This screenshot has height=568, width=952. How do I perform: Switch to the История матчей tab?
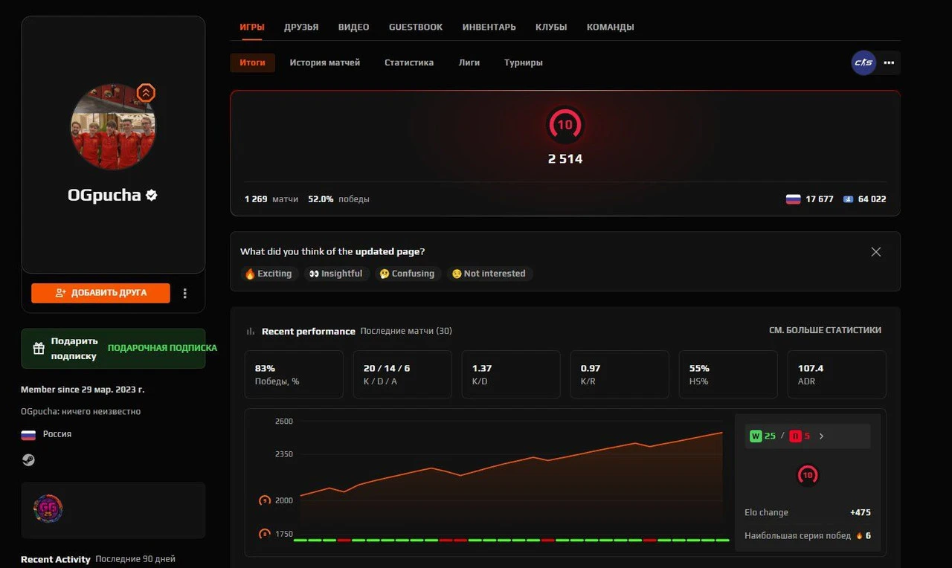point(324,62)
